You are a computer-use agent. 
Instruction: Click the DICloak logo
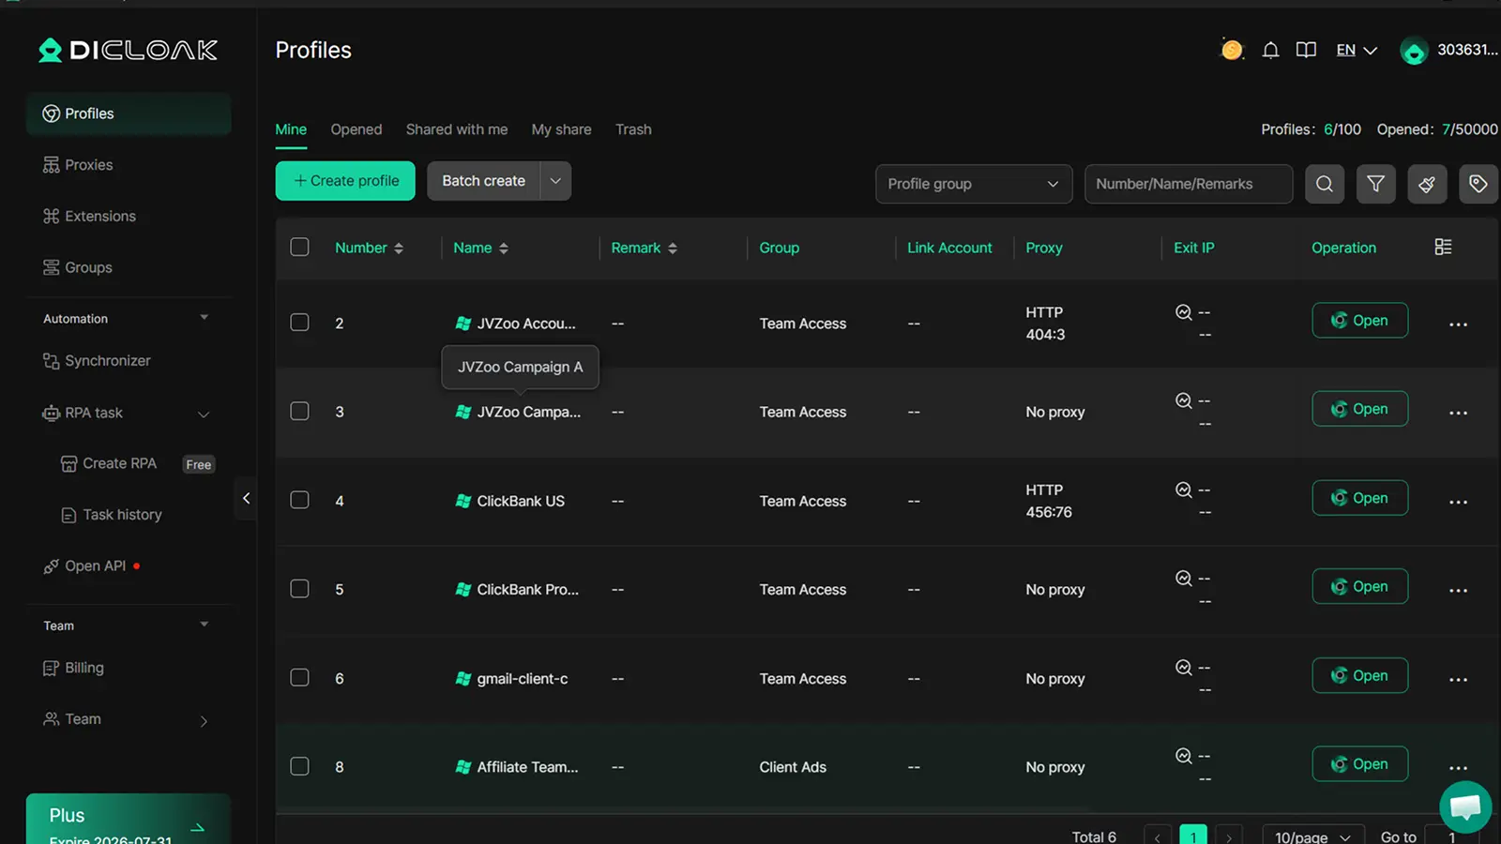pyautogui.click(x=128, y=50)
